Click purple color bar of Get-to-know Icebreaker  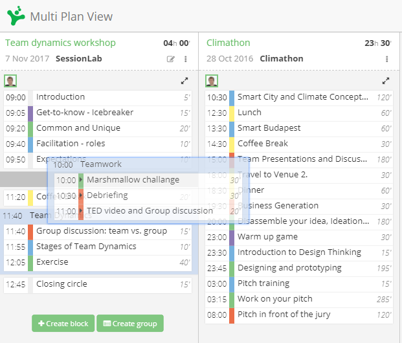[x=30, y=113]
